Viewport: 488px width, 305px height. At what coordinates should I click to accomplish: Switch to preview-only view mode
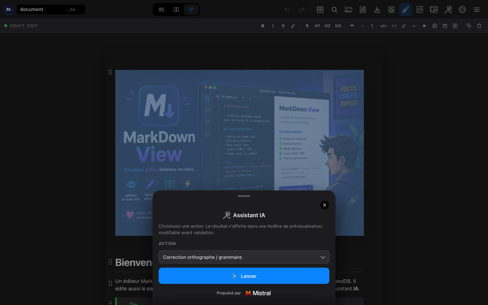[x=191, y=9]
